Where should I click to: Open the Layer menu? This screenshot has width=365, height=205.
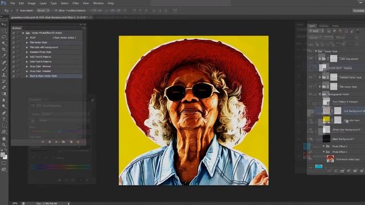43,3
